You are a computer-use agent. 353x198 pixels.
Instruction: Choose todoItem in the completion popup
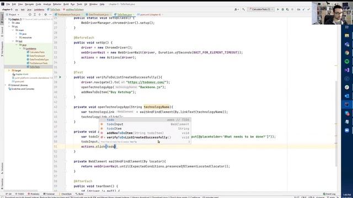(145, 129)
